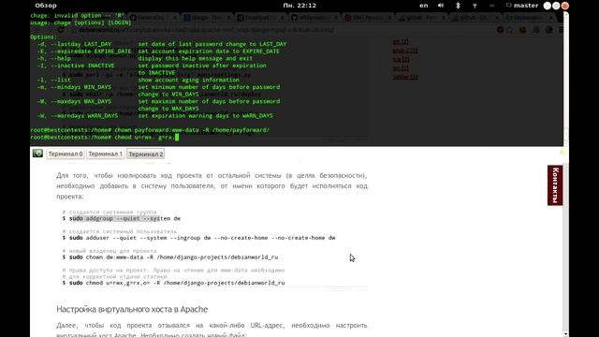Image resolution: width=599 pixels, height=337 pixels.
Task: Click the 'sudo chown dw:www-data -R' code line
Action: point(170,257)
